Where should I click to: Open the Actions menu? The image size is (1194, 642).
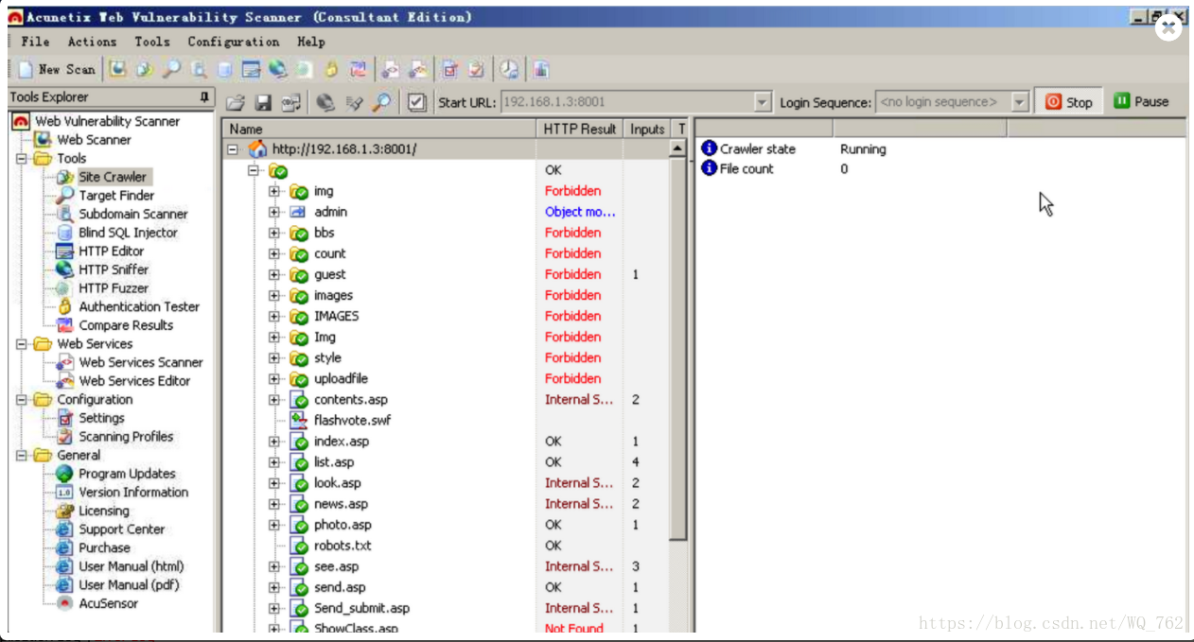(x=92, y=42)
